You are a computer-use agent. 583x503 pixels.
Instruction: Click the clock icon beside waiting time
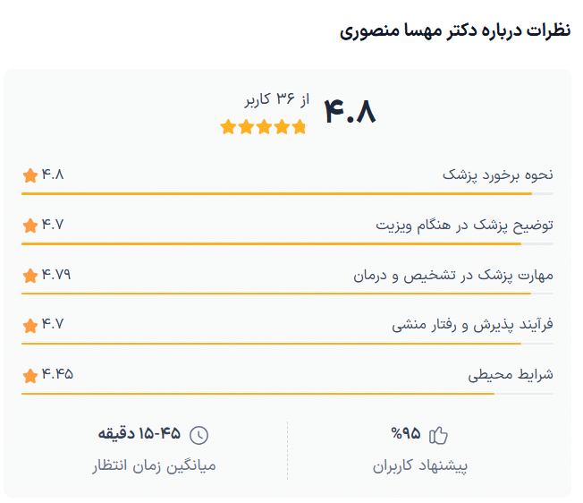tap(199, 436)
